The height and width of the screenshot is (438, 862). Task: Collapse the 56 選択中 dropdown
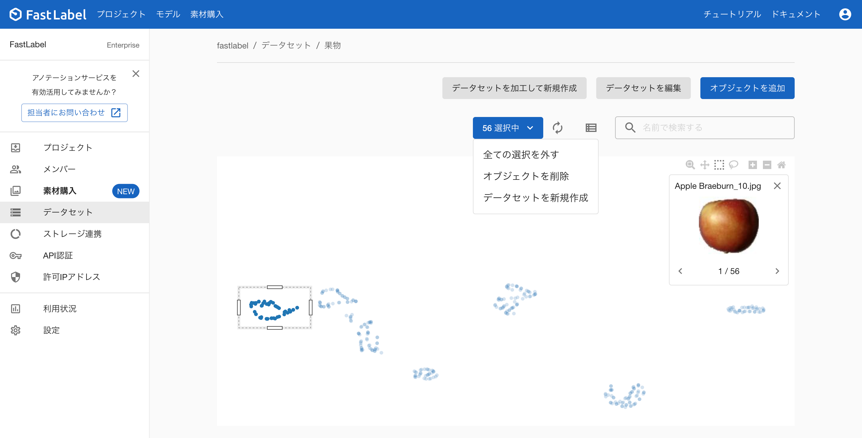point(507,128)
